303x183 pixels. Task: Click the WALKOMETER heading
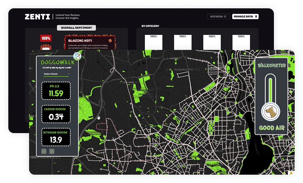(x=272, y=66)
